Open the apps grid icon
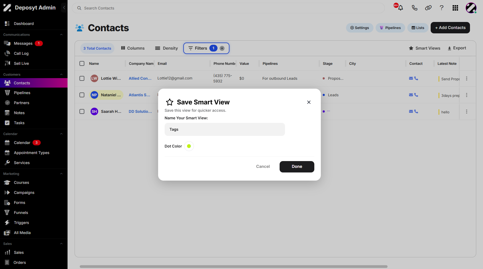The height and width of the screenshot is (269, 483). (x=455, y=8)
